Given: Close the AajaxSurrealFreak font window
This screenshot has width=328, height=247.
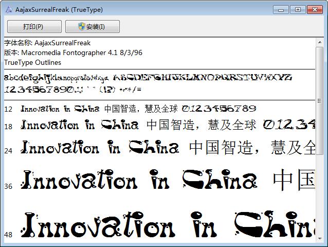Looking at the screenshot, I should click(315, 10).
